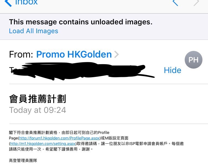Tap the partially hidden To label
The height and width of the screenshot is (166, 208).
pyautogui.click(x=12, y=70)
